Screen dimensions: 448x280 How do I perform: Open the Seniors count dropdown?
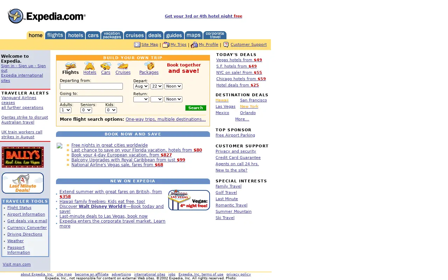(x=86, y=110)
